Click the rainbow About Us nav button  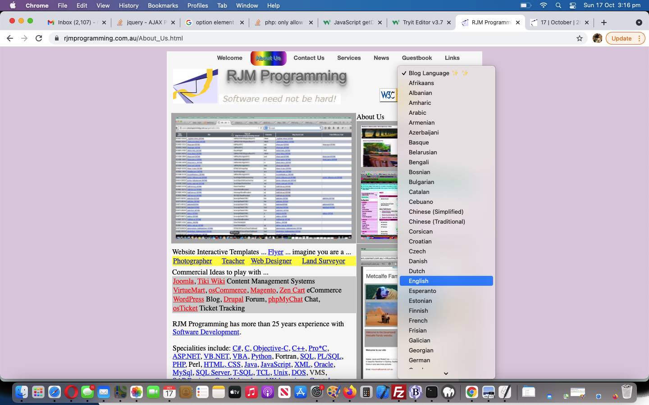[x=268, y=58]
